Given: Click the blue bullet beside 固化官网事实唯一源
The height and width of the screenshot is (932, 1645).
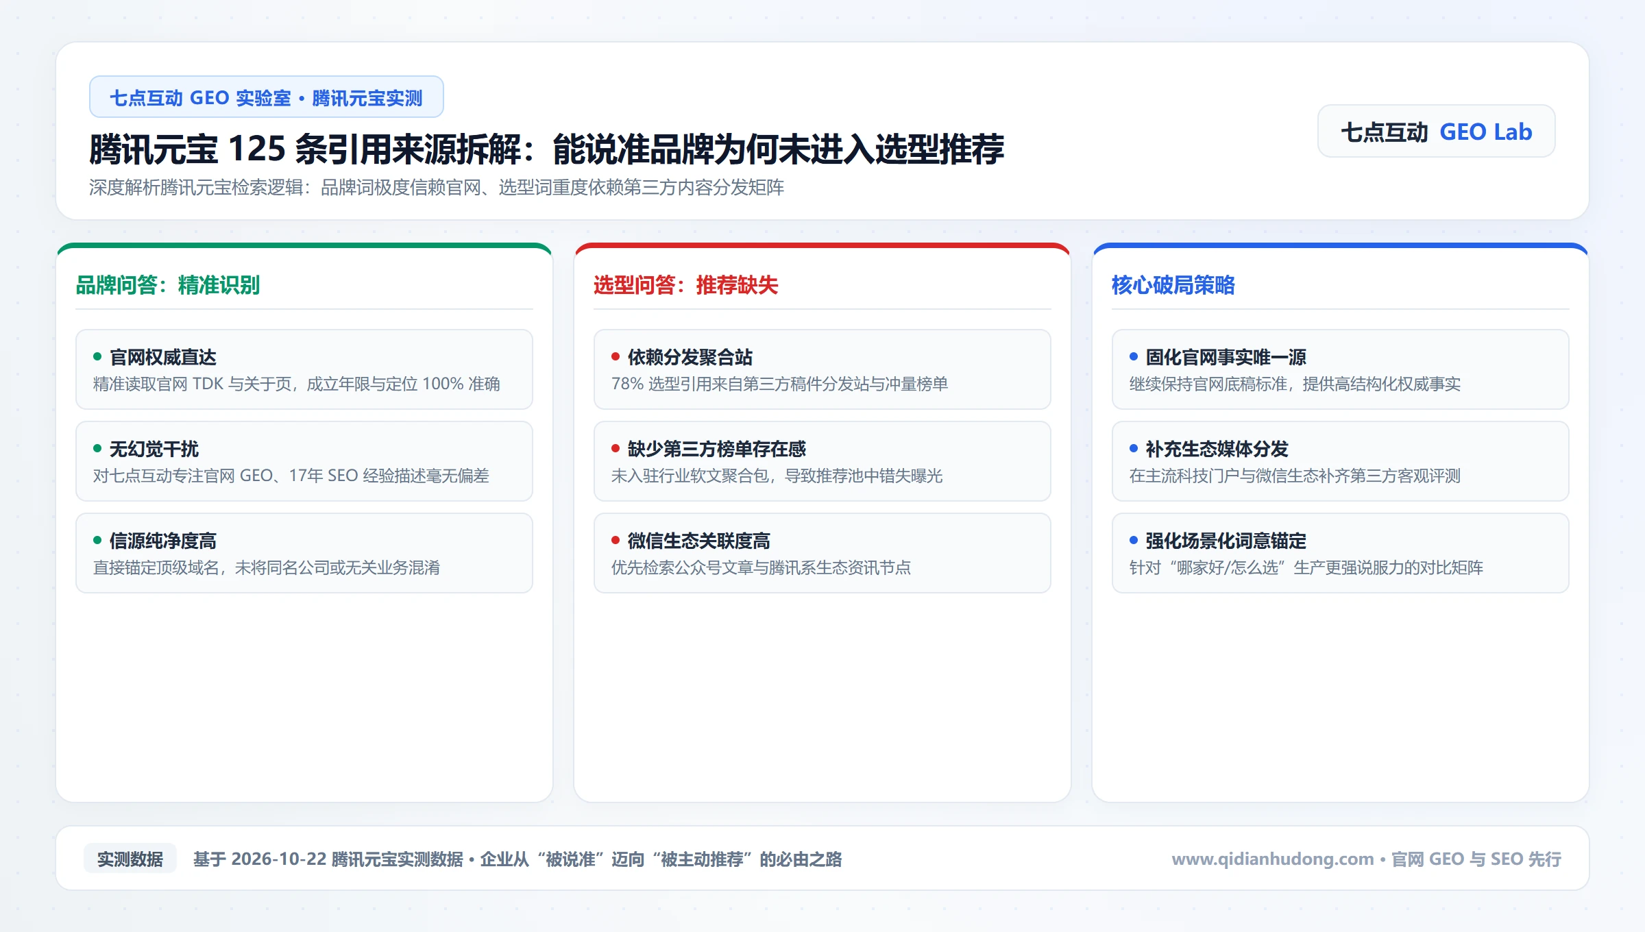Looking at the screenshot, I should click(1134, 356).
